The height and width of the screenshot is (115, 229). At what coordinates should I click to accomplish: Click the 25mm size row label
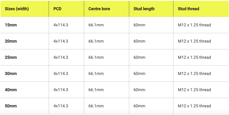[x=11, y=57]
